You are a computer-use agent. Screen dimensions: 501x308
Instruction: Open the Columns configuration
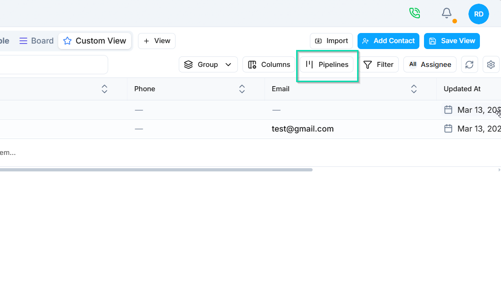269,64
